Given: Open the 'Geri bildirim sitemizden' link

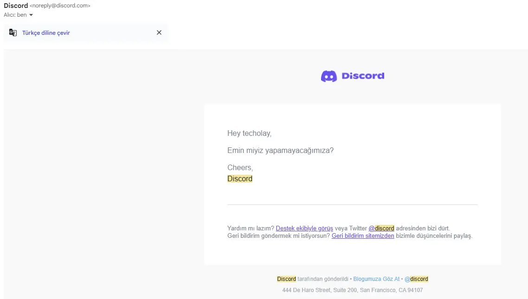Looking at the screenshot, I should pos(363,236).
